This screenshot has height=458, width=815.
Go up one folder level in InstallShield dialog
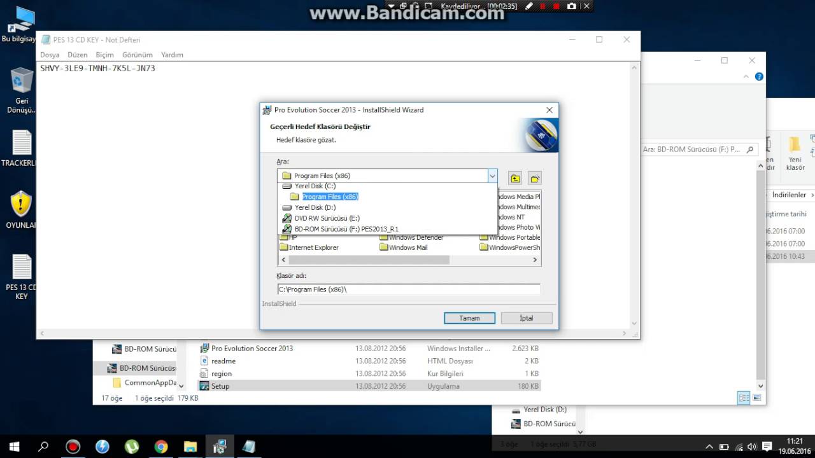(515, 178)
